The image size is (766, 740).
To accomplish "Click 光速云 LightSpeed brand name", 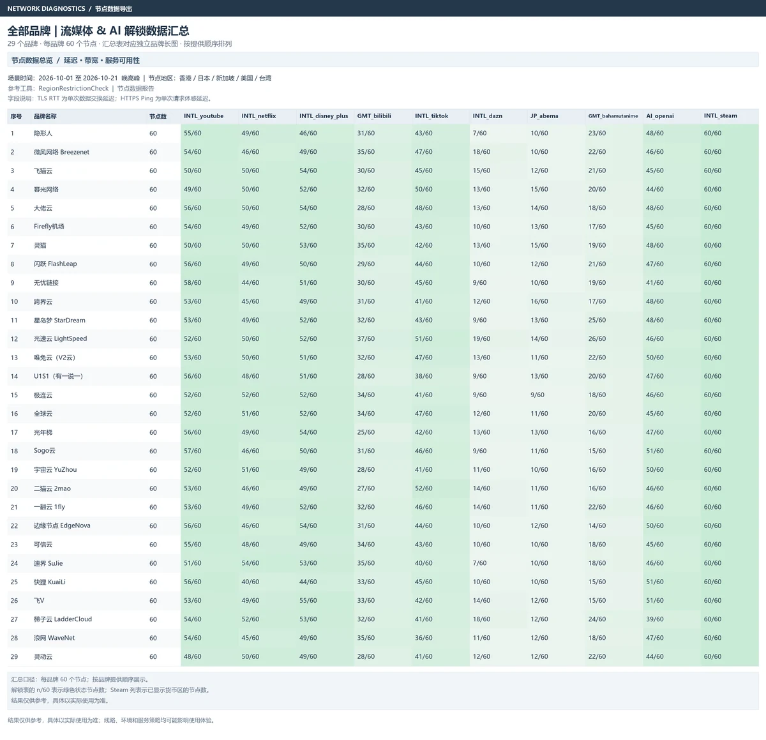I will [60, 339].
